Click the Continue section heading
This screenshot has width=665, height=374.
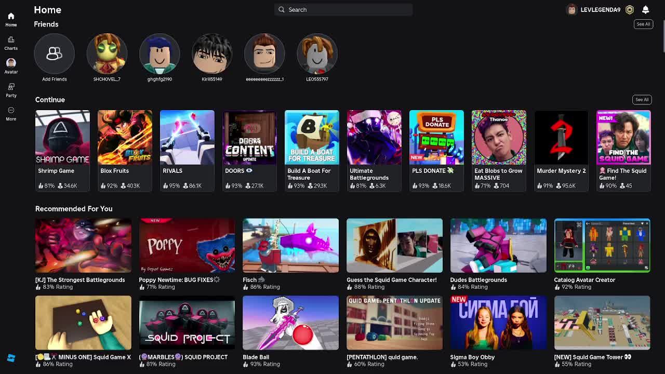tap(50, 100)
